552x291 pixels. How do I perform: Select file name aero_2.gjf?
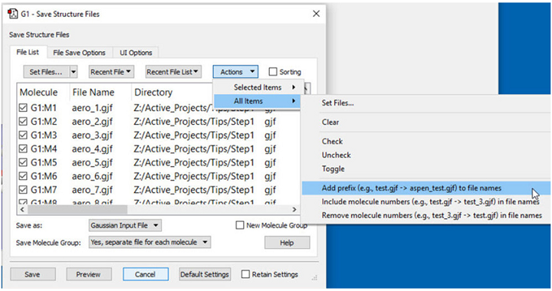(92, 122)
